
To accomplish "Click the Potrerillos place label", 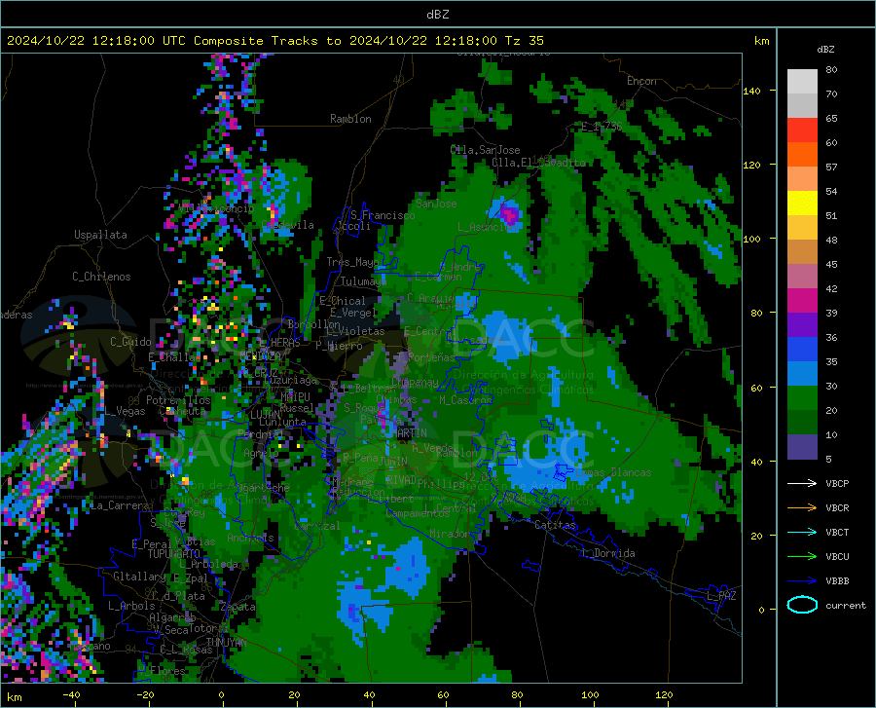I will [178, 400].
